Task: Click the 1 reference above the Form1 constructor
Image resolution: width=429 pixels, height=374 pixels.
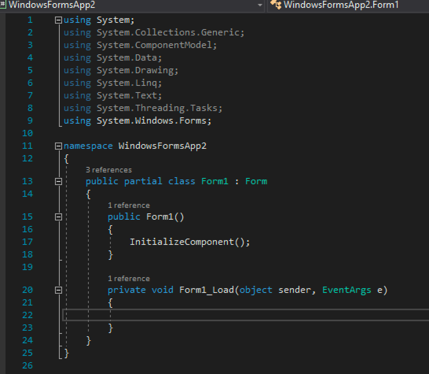Action: [129, 205]
